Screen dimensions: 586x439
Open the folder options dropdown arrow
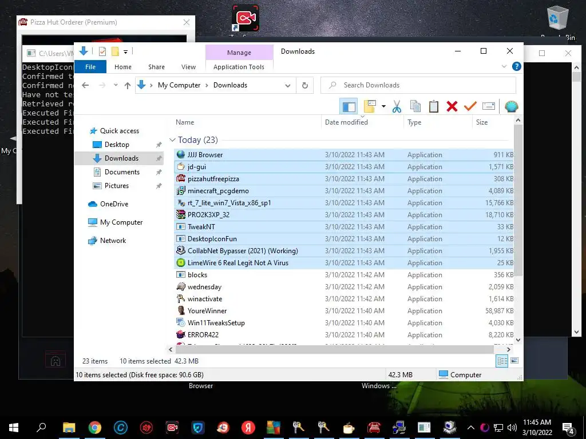coord(383,106)
